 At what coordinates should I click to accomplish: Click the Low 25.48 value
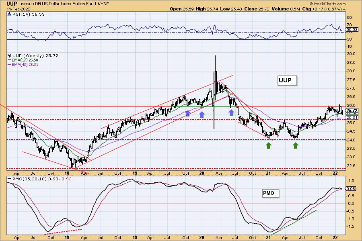[230, 9]
